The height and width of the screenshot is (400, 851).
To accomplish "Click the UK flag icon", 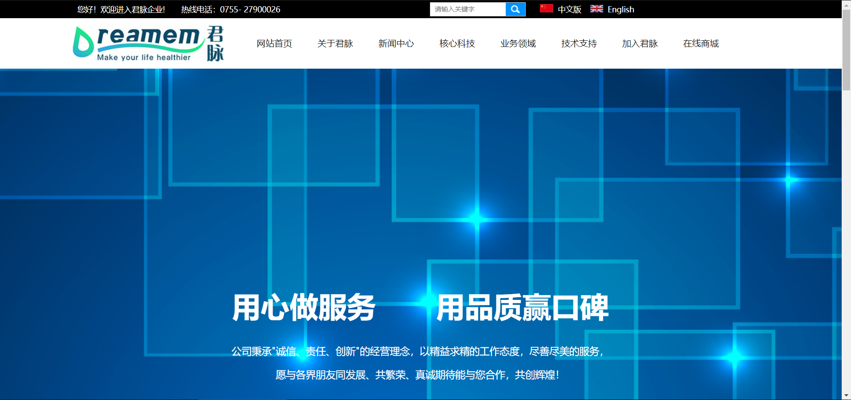I will pyautogui.click(x=597, y=8).
